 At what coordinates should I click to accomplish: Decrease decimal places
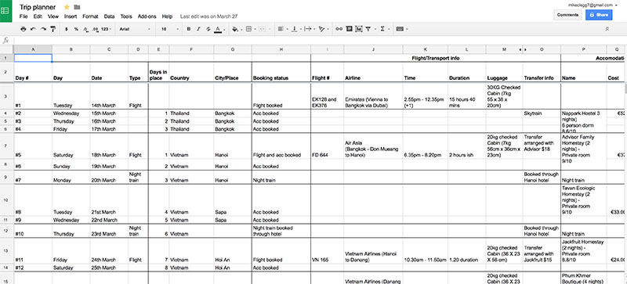pyautogui.click(x=85, y=29)
